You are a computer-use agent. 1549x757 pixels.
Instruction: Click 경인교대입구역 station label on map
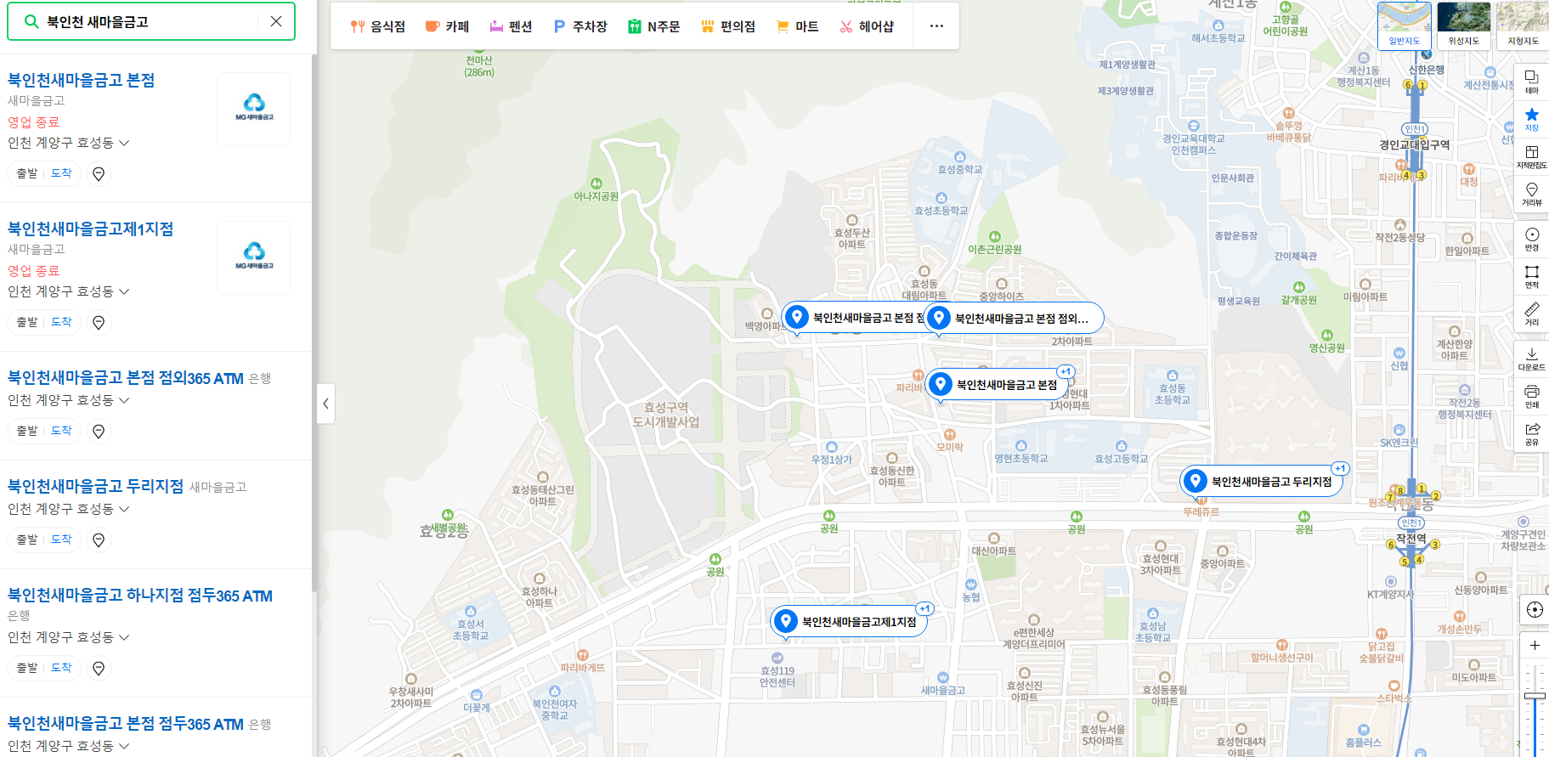(1415, 144)
